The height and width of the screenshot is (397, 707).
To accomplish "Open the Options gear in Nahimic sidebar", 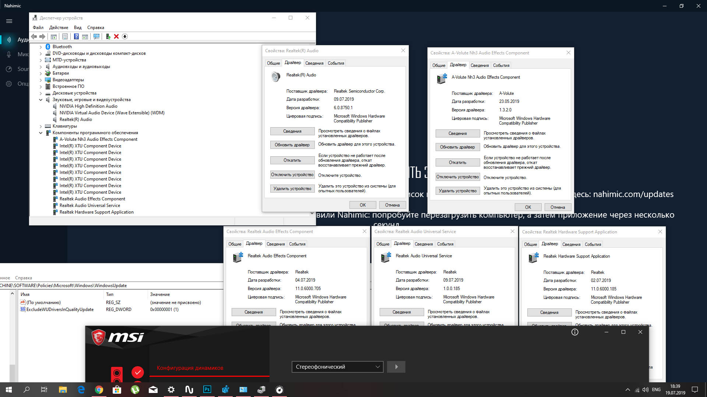I will coord(9,83).
